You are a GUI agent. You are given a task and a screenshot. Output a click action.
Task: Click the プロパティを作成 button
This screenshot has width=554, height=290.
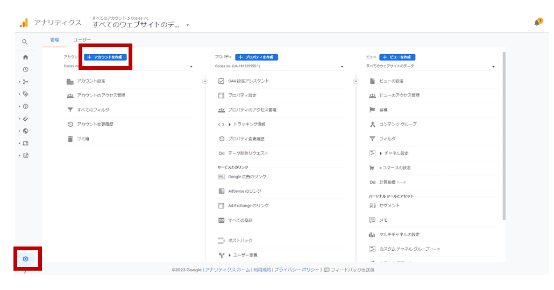pyautogui.click(x=257, y=57)
